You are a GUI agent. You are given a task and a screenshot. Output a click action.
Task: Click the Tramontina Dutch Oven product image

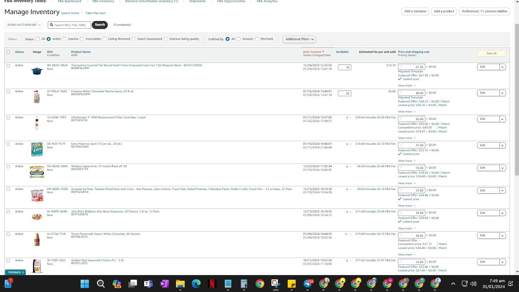37,71
